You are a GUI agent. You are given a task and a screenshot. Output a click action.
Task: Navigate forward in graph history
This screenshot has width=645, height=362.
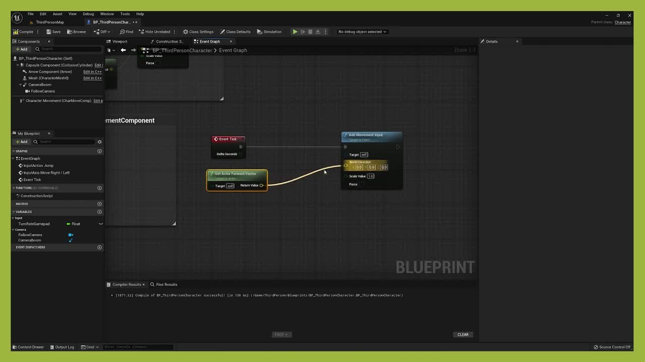tap(133, 50)
